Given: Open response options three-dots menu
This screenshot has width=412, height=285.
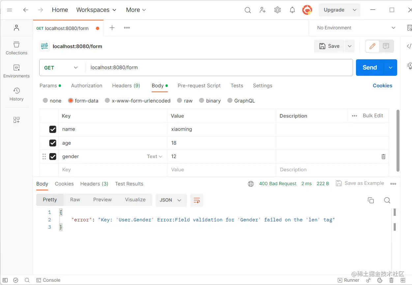Looking at the screenshot, I should click(x=393, y=184).
